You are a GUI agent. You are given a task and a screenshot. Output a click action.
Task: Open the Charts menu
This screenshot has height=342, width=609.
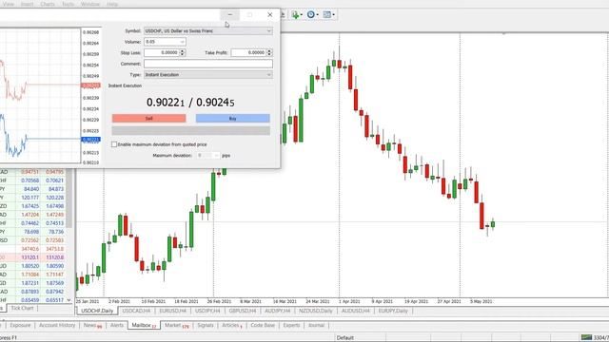[x=48, y=4]
